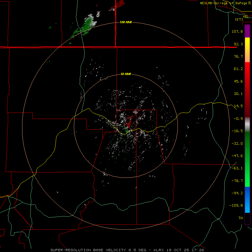Screen dimensions: 252x252
Task: Pick the gray near-zero color bar segment
Action: pos(247,125)
